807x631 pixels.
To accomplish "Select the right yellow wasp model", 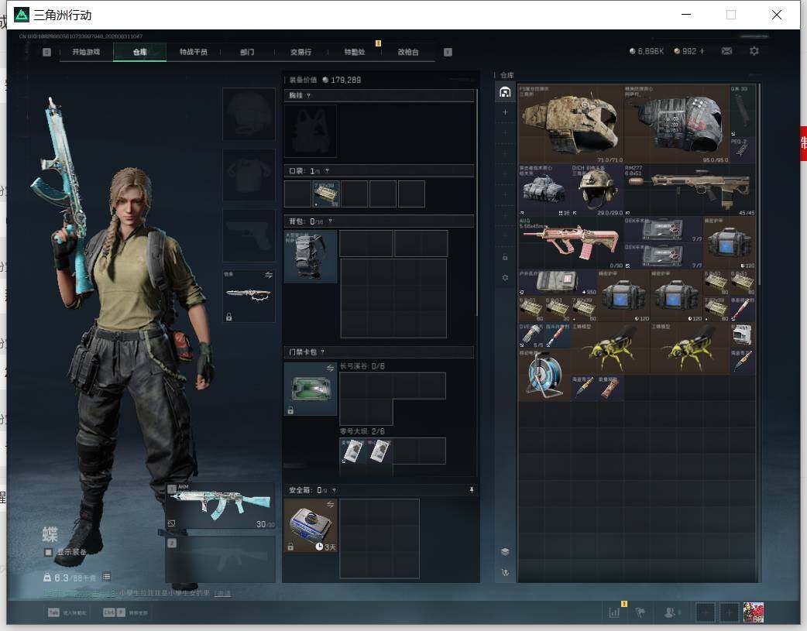I will pyautogui.click(x=689, y=348).
